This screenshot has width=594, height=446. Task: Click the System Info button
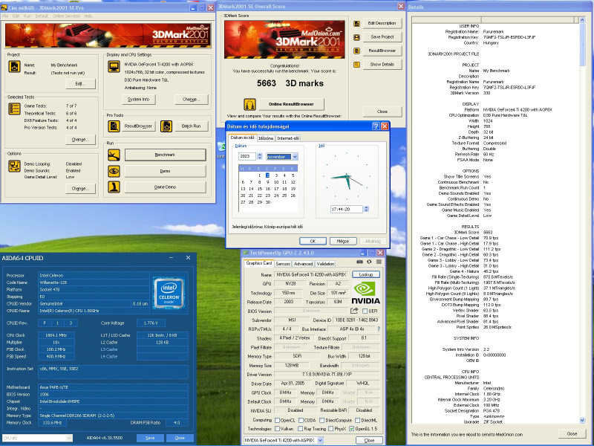click(139, 100)
